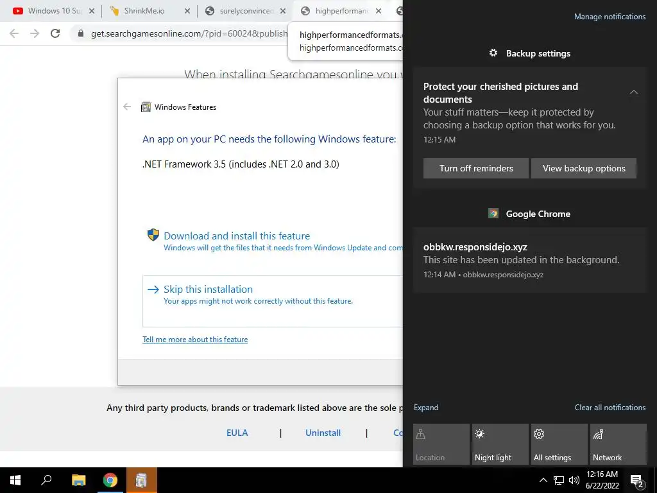
Task: Reload the current page
Action: (x=55, y=33)
